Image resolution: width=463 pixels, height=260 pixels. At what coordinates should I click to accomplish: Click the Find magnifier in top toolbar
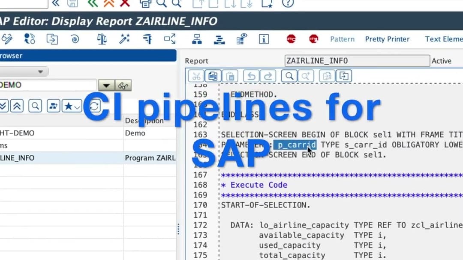point(162,3)
